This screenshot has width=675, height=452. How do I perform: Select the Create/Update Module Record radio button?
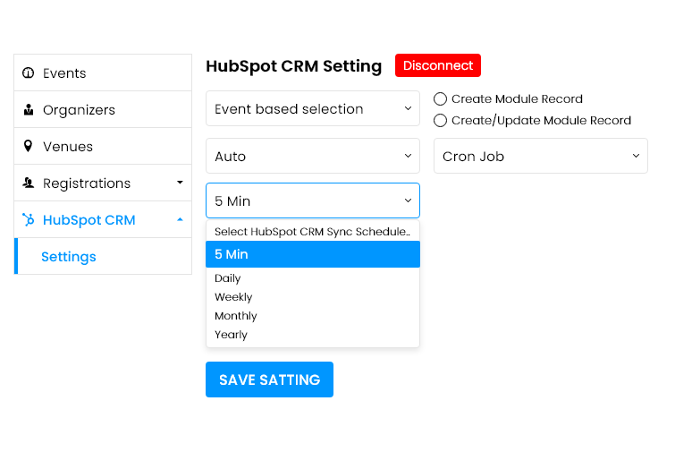click(440, 120)
